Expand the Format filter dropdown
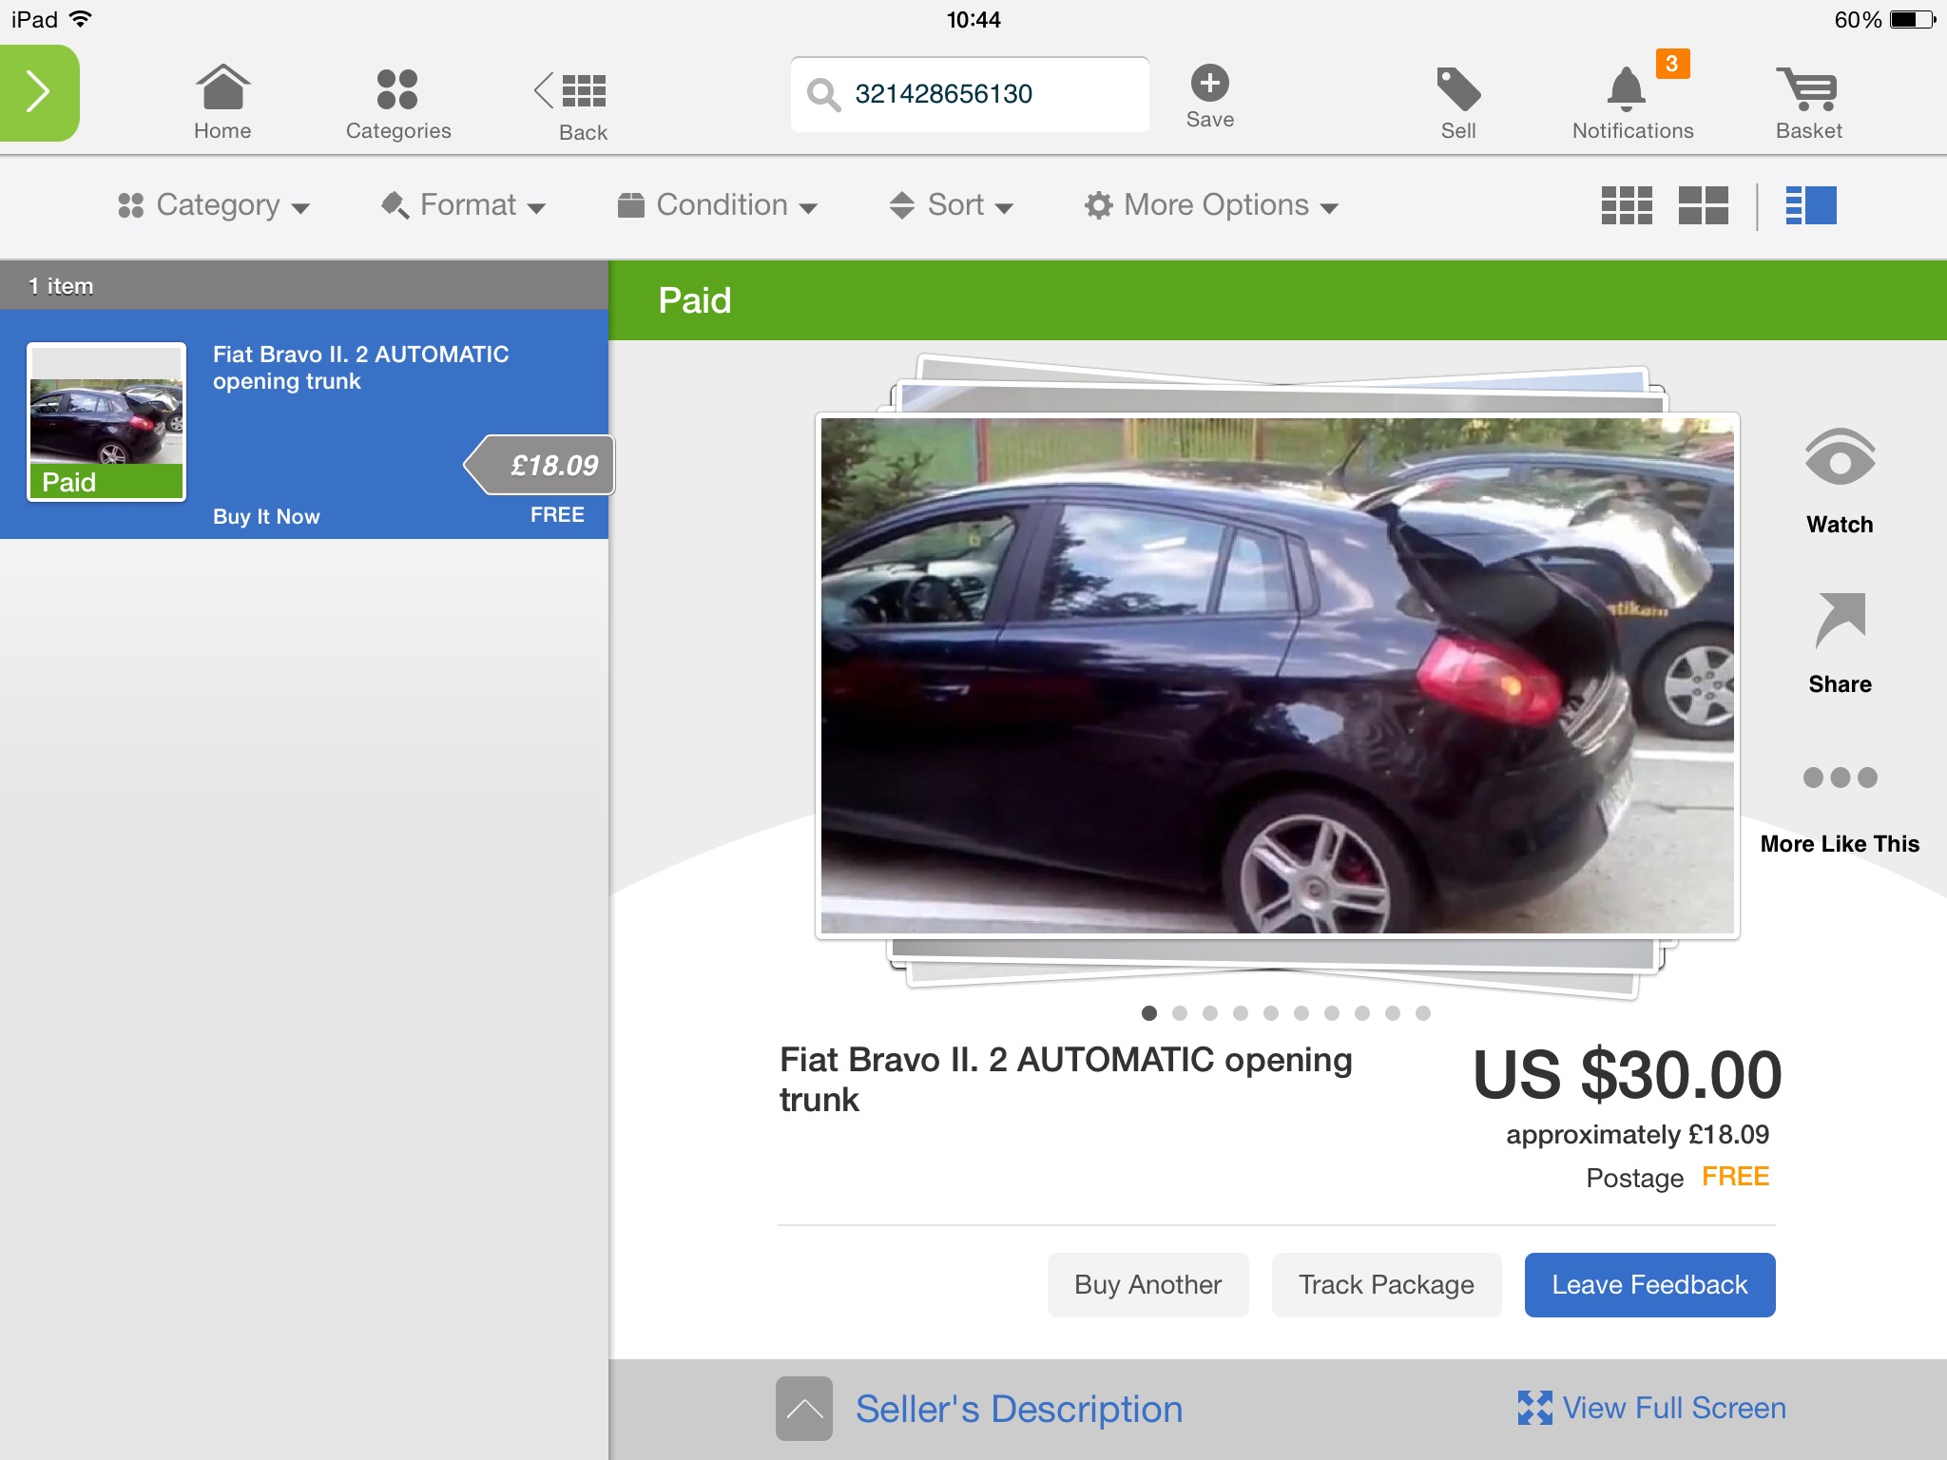1947x1460 pixels. point(463,205)
